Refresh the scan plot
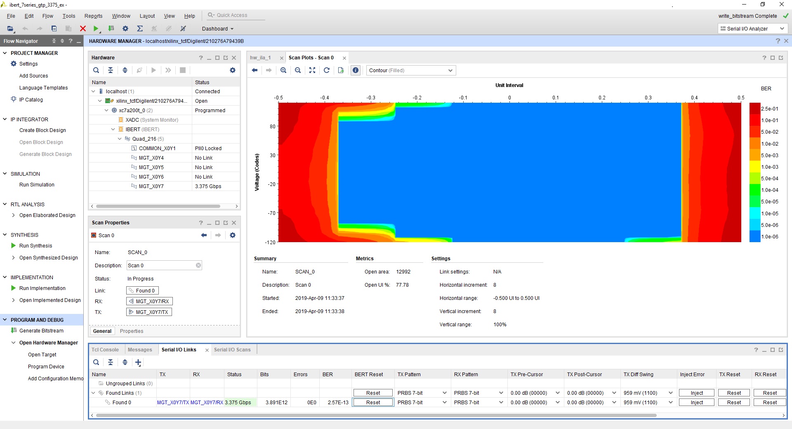792x429 pixels. point(326,70)
